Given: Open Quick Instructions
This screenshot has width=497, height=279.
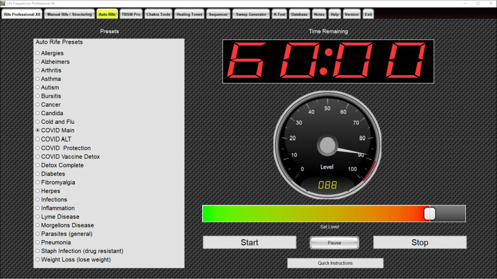Looking at the screenshot, I should [335, 263].
